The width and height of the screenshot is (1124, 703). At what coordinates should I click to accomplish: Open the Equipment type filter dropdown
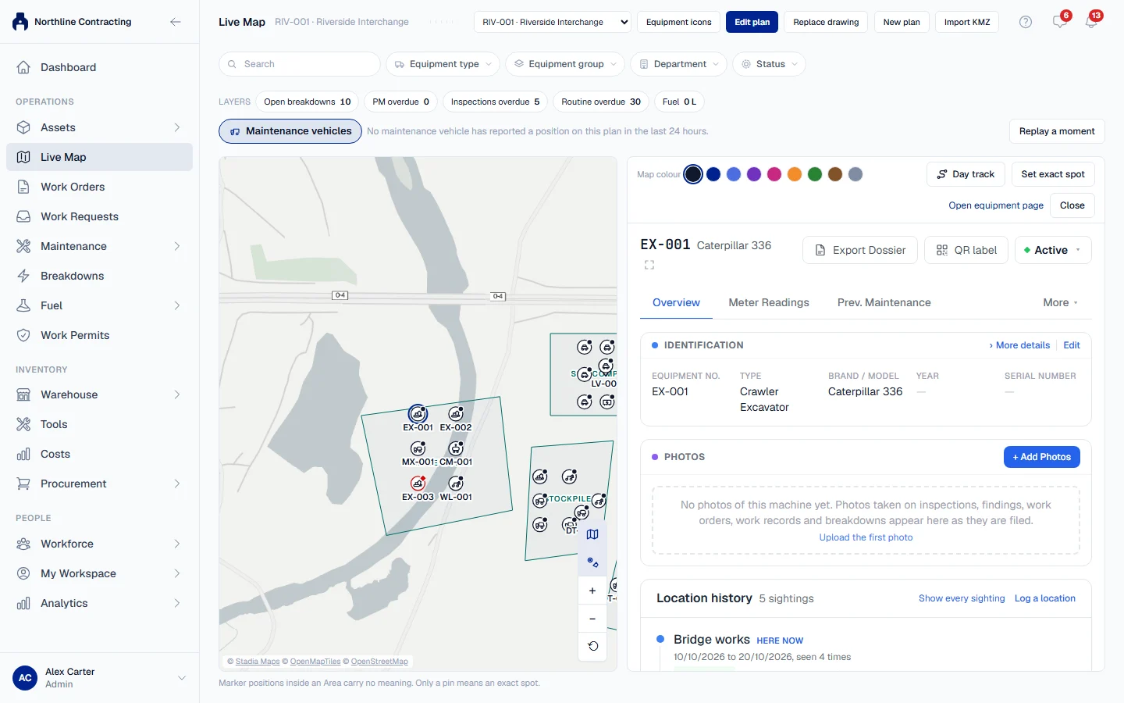coord(443,64)
